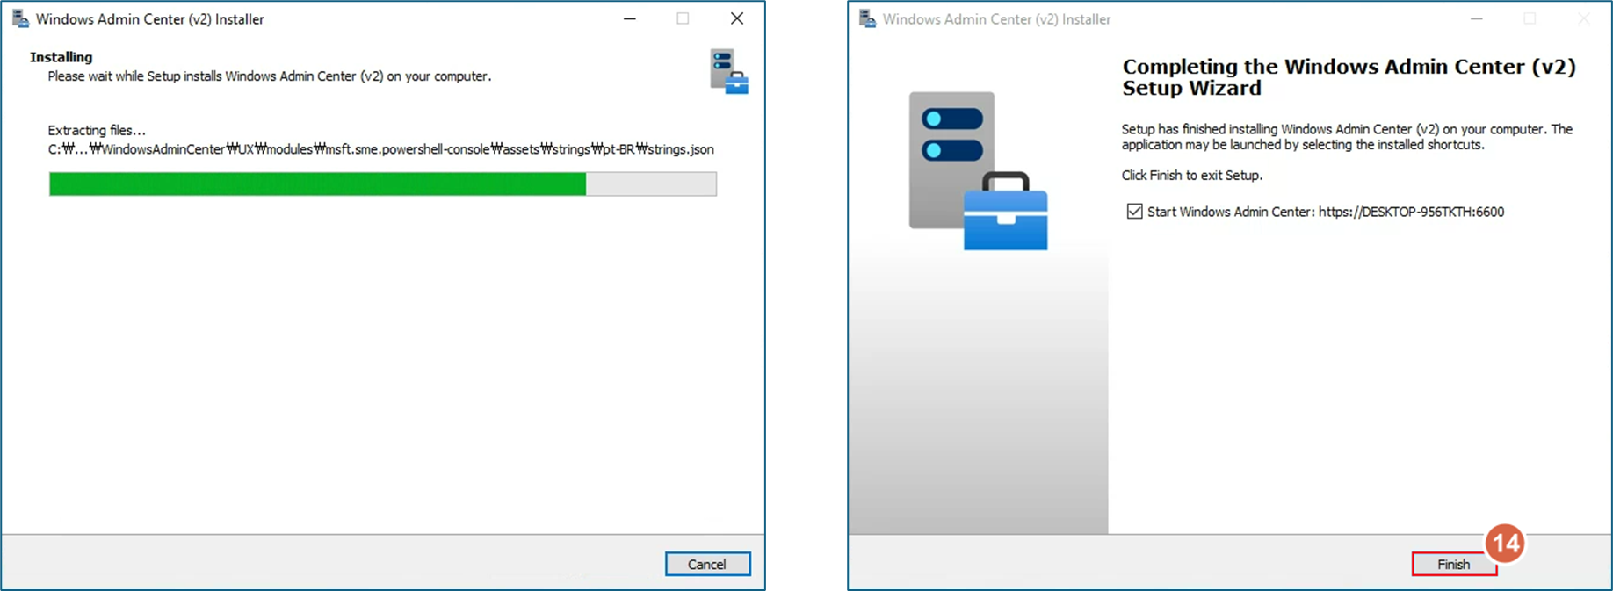The width and height of the screenshot is (1613, 591).
Task: Click the 'Extracting files...' status text
Action: (x=97, y=130)
